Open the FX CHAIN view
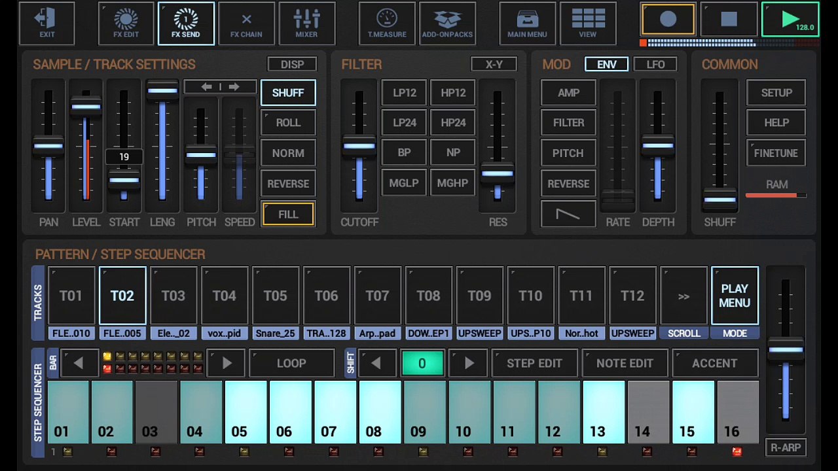The width and height of the screenshot is (838, 471). click(x=246, y=24)
